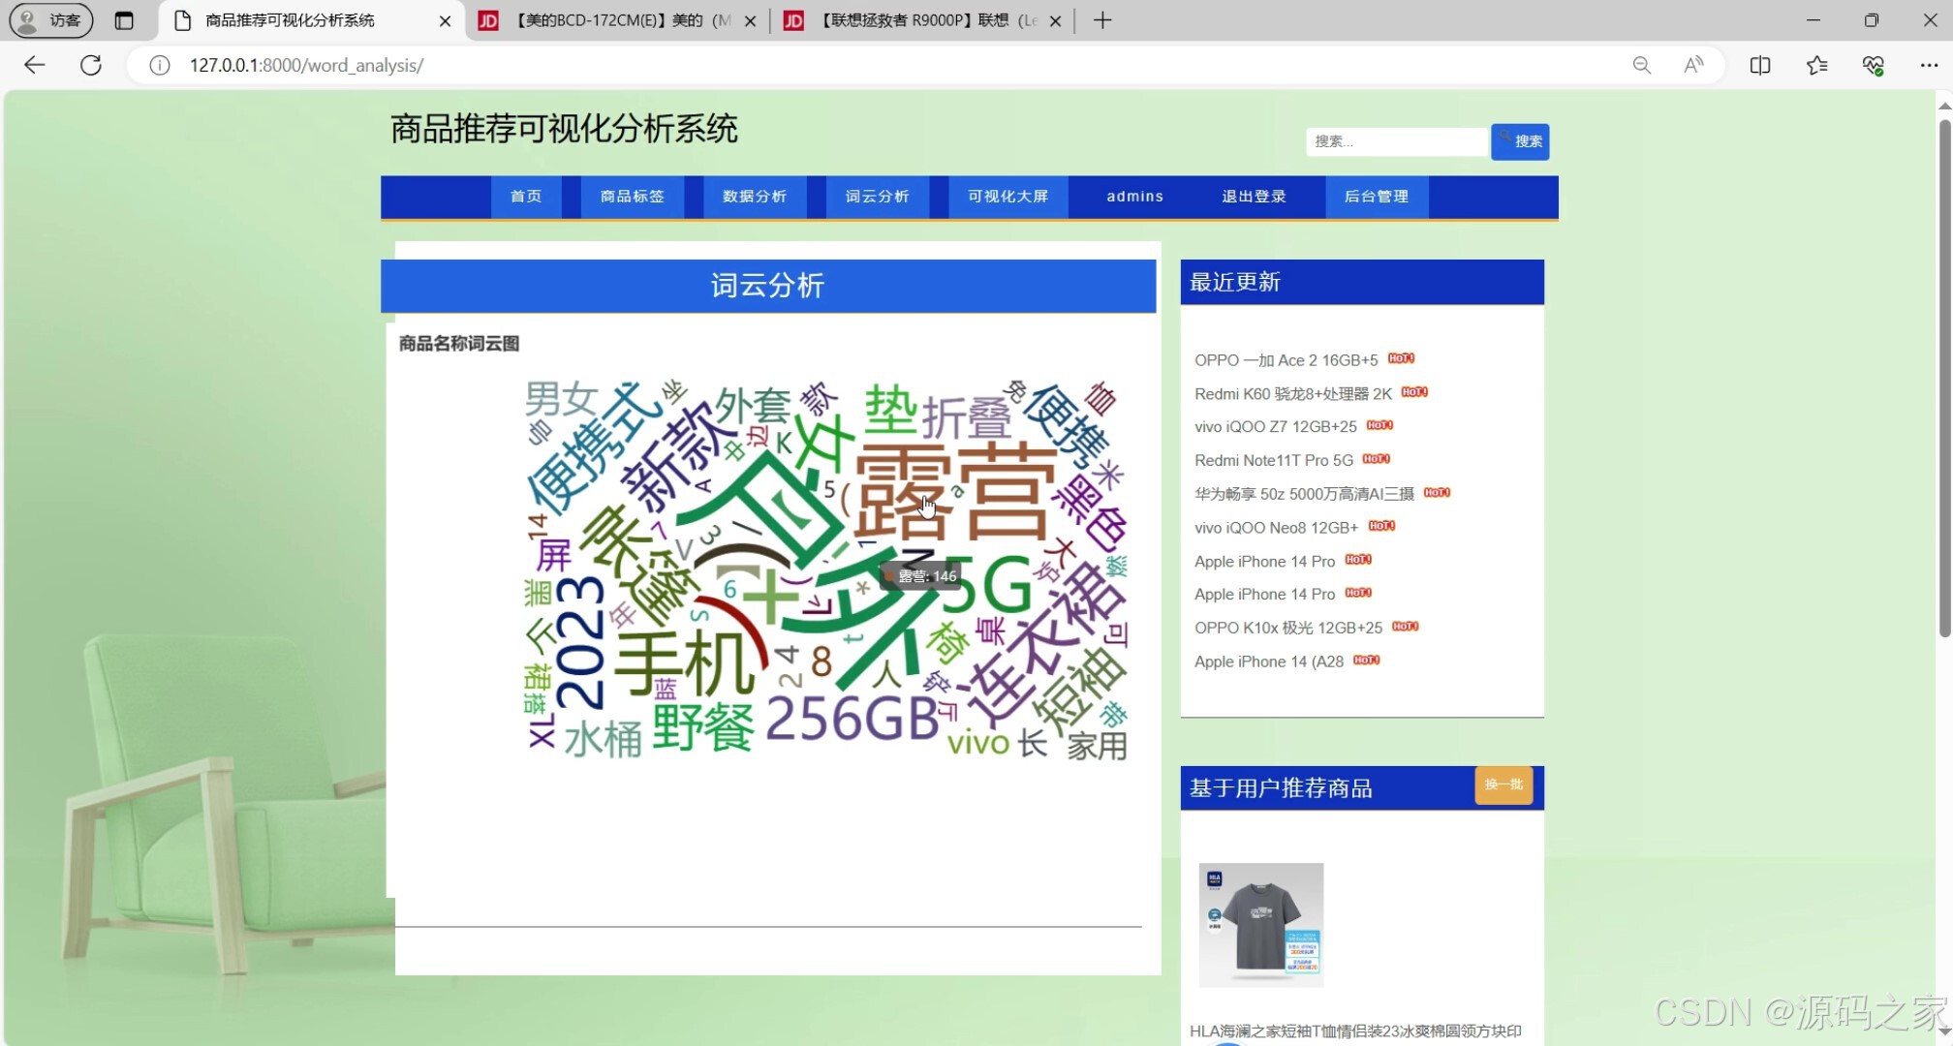
Task: Click the browser back arrow
Action: pos(34,65)
